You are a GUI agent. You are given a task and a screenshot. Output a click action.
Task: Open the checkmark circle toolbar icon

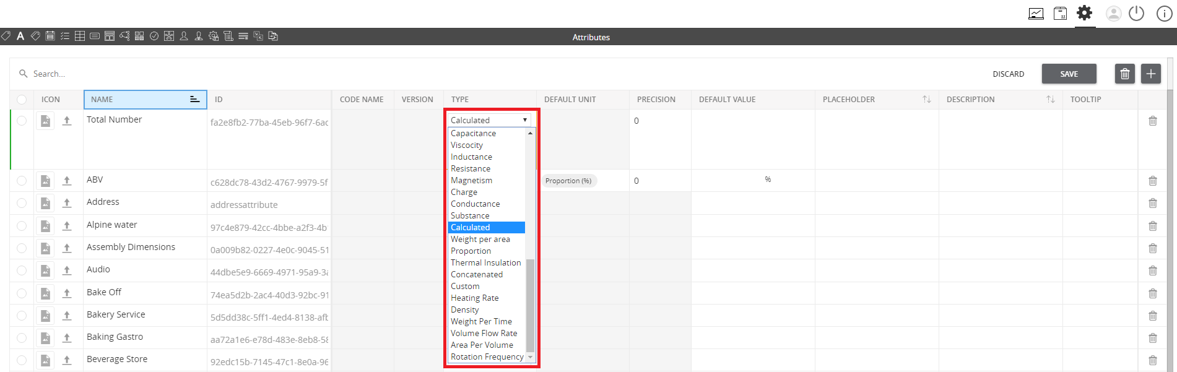(x=154, y=36)
